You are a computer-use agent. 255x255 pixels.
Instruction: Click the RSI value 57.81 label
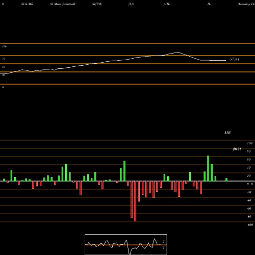235,59
